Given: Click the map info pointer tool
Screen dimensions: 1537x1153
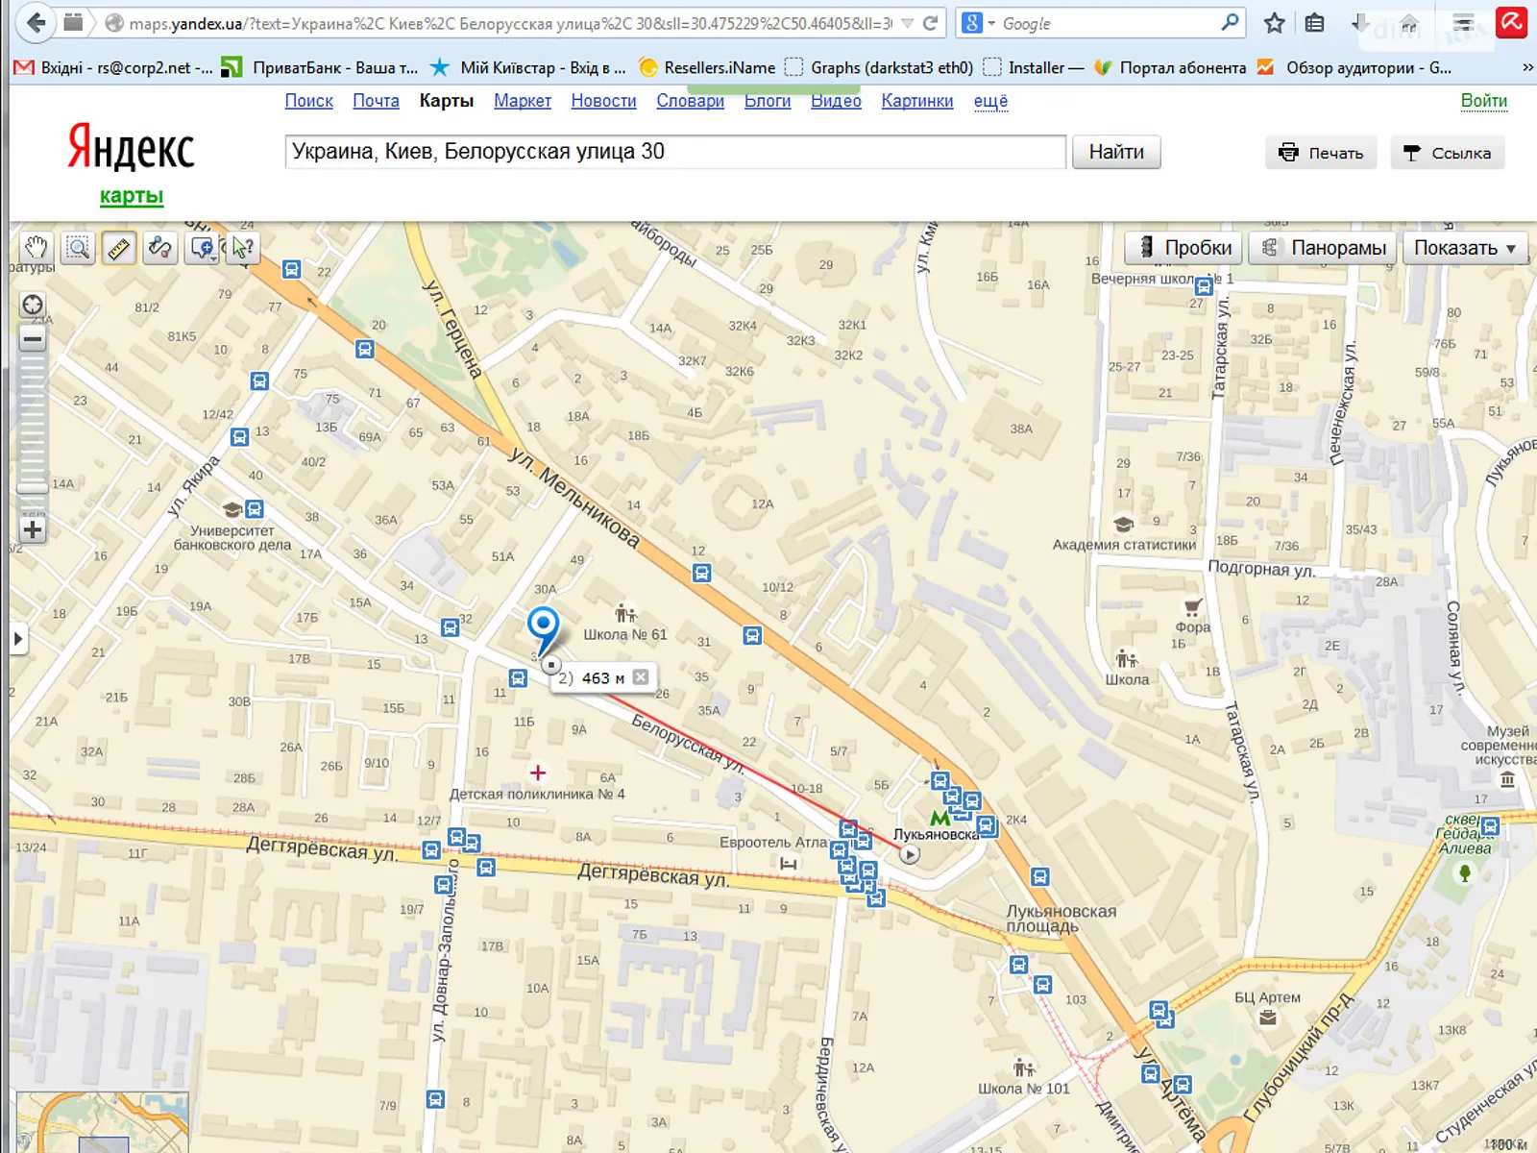Looking at the screenshot, I should 242,248.
